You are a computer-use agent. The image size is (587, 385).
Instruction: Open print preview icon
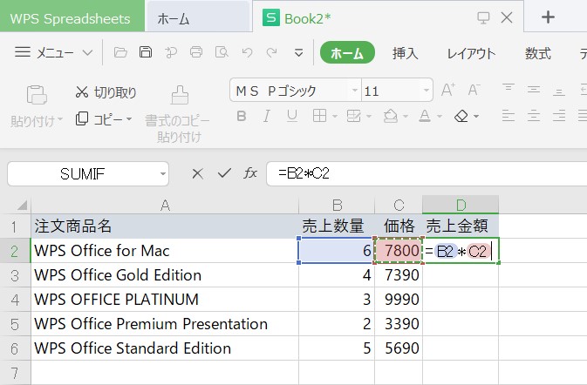222,52
